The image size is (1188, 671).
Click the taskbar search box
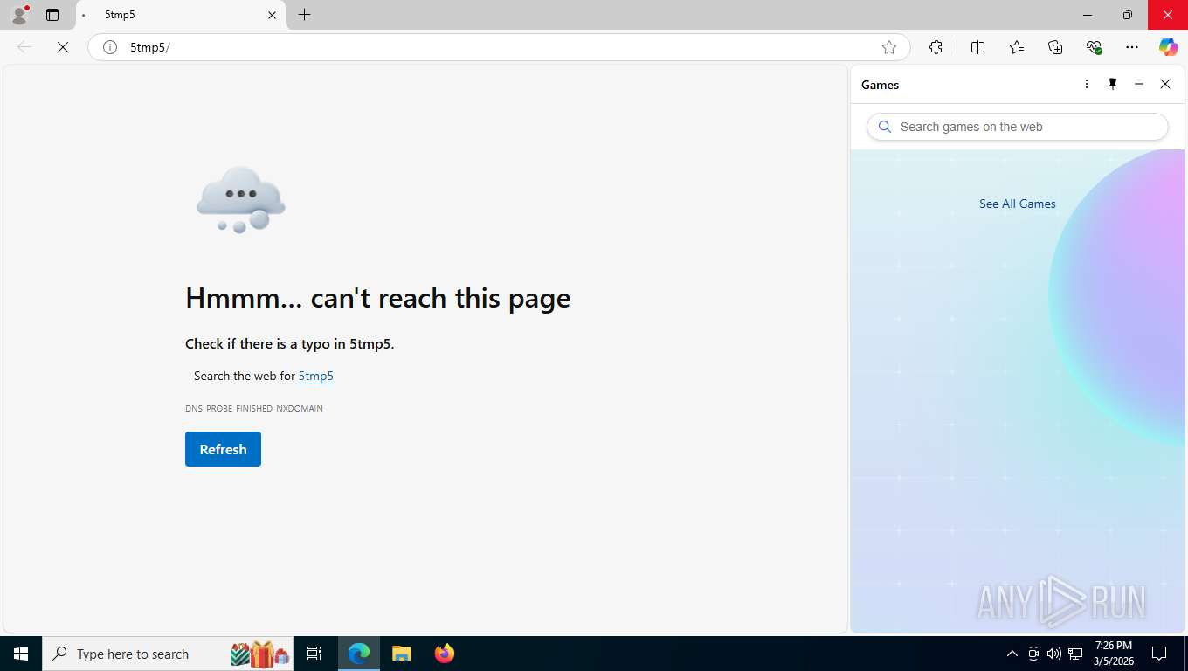[169, 654]
